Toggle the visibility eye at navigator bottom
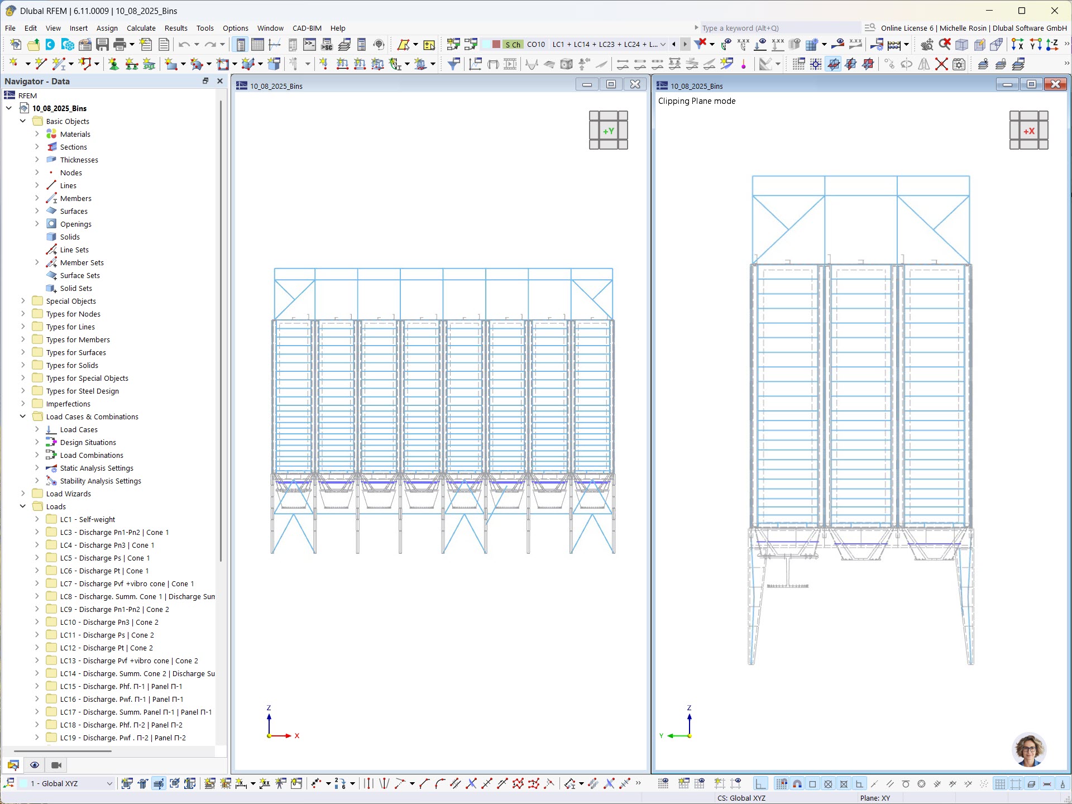Screen dimensions: 1072x804 coord(35,765)
